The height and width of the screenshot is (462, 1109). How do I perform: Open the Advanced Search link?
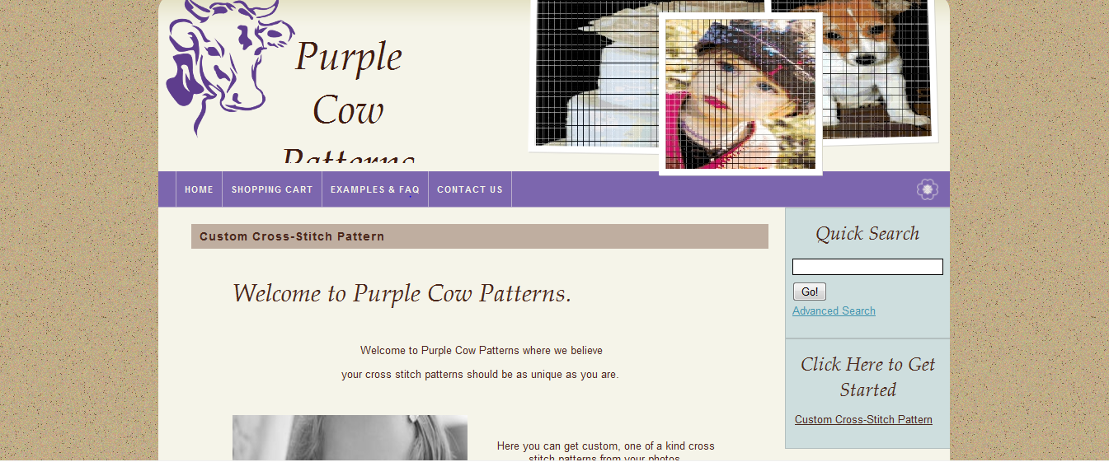(834, 310)
